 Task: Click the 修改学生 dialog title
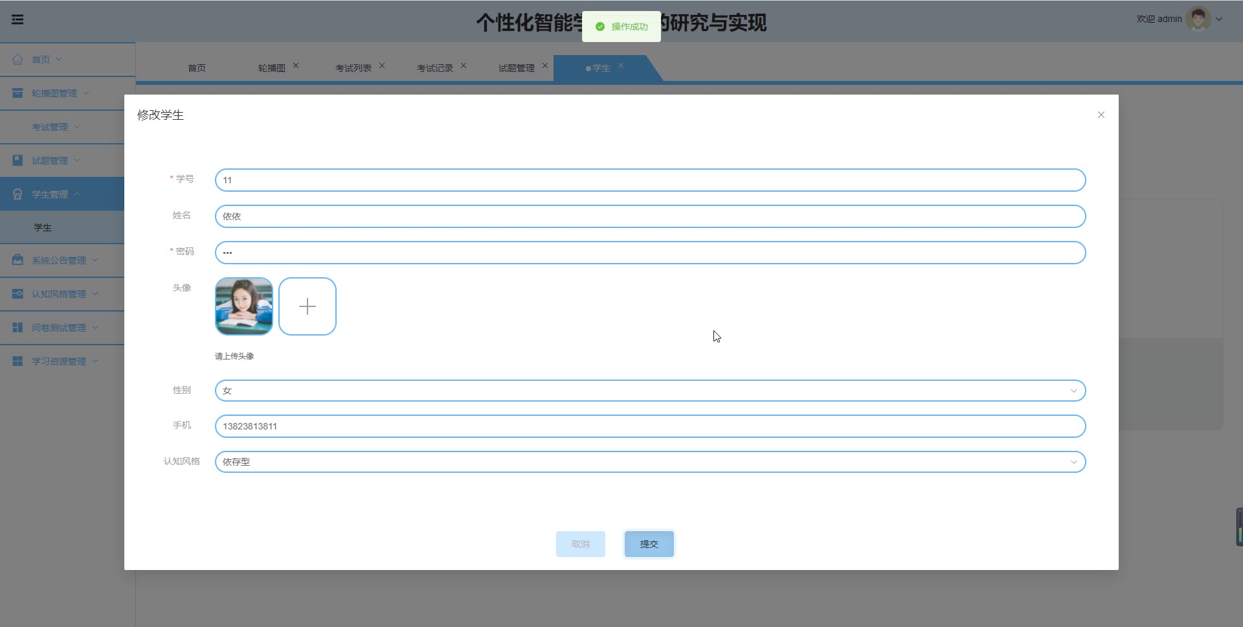click(161, 115)
